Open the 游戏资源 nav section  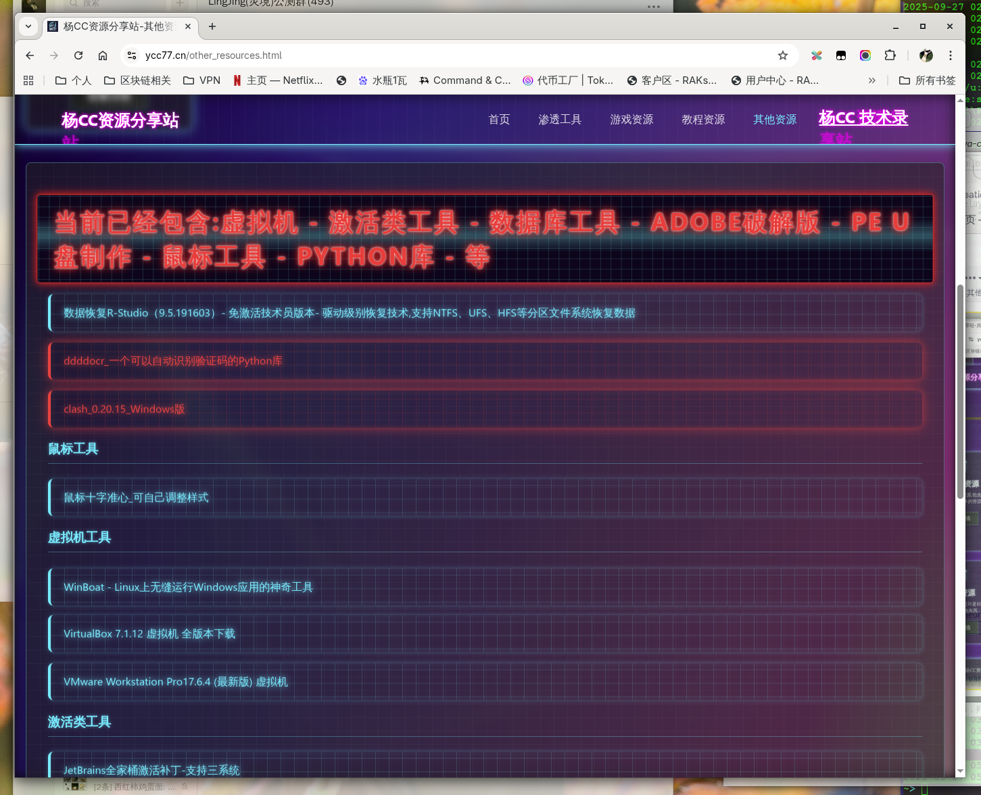[631, 120]
